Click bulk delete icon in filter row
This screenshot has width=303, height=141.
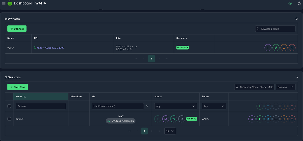(292, 106)
